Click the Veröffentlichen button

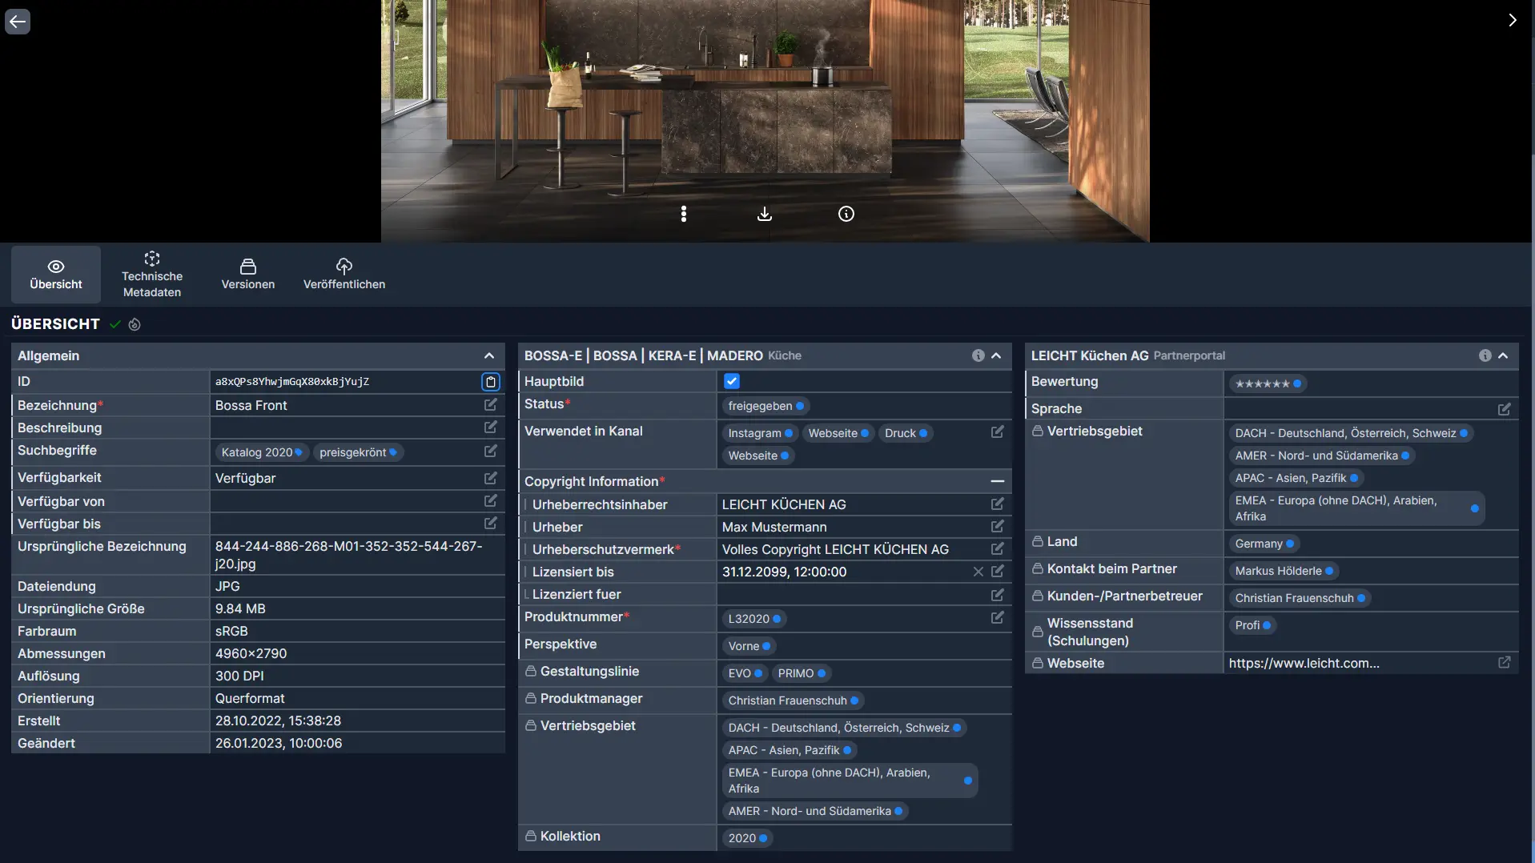coord(344,274)
